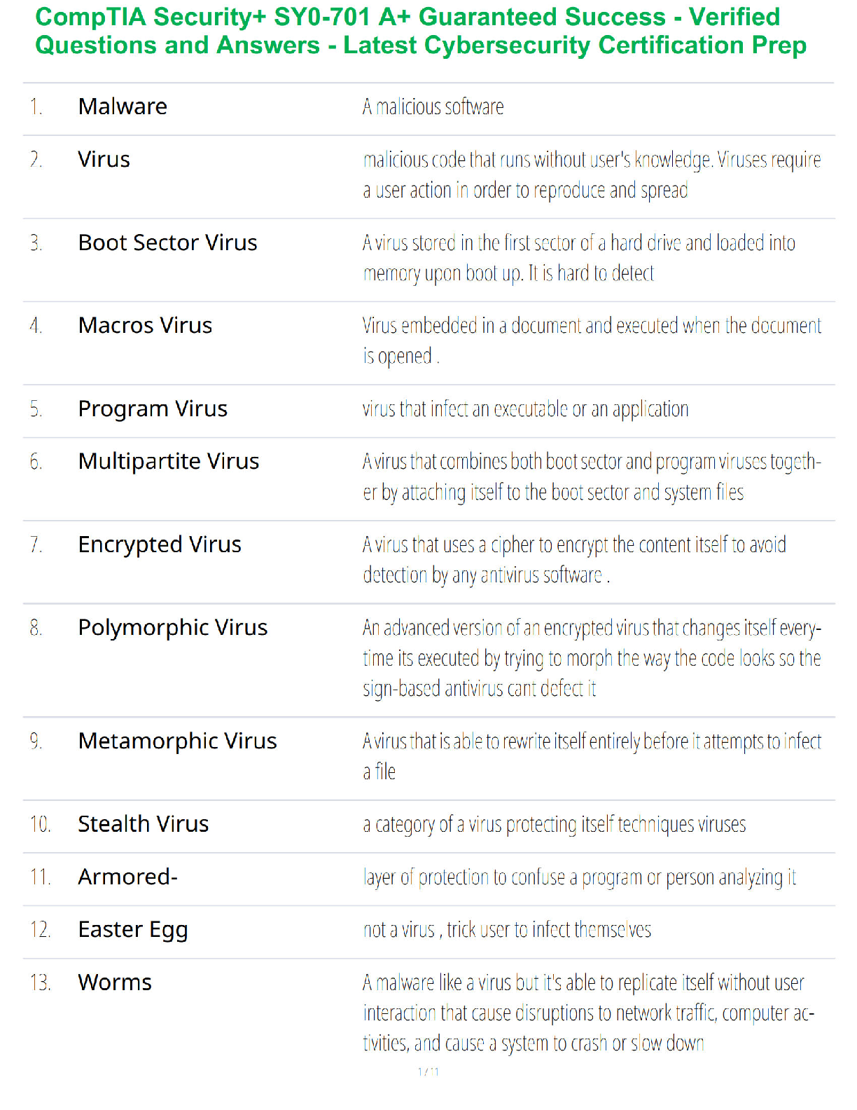Viewport: 857px width, 1110px height.
Task: Select the Worms term
Action: 115,982
